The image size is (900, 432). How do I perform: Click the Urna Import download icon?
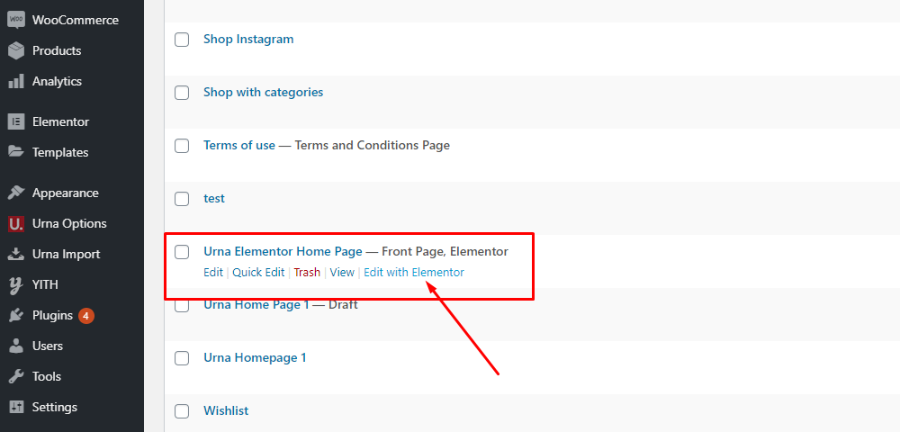click(x=16, y=254)
